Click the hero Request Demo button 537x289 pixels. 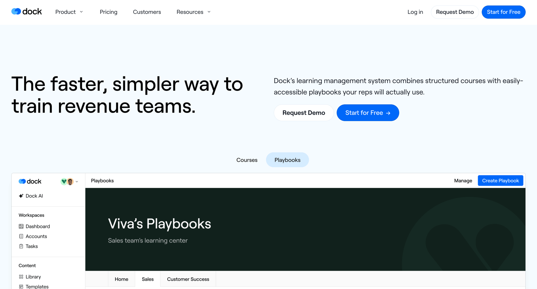pos(304,113)
